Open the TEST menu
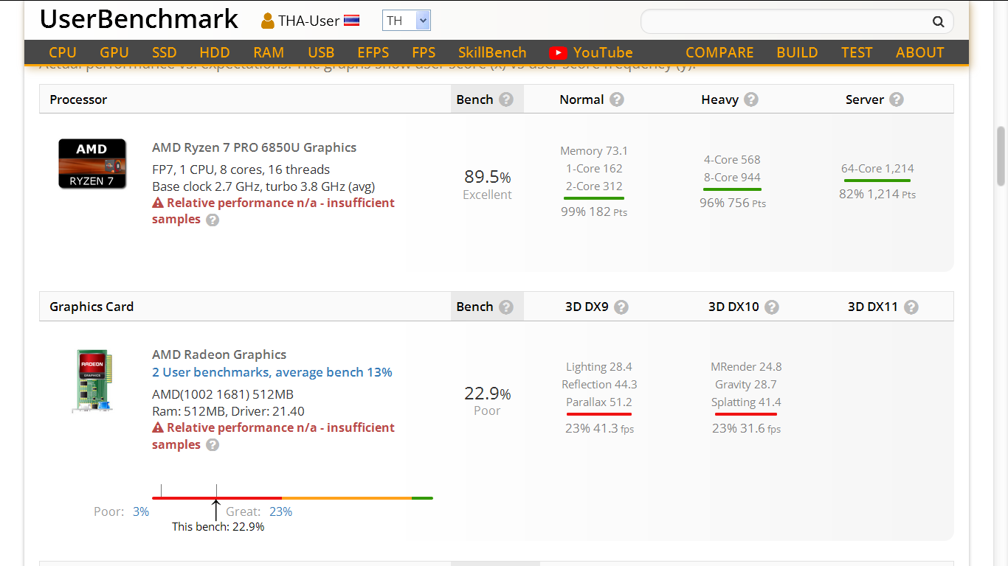 (857, 52)
